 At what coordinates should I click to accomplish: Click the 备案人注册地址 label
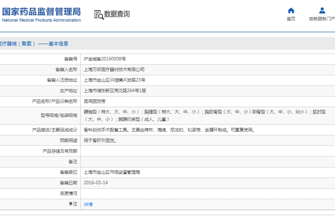[x=62, y=80]
